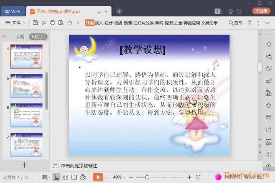Select the 切换 ribbon tab
The width and height of the screenshot is (275, 183).
[x=118, y=23]
